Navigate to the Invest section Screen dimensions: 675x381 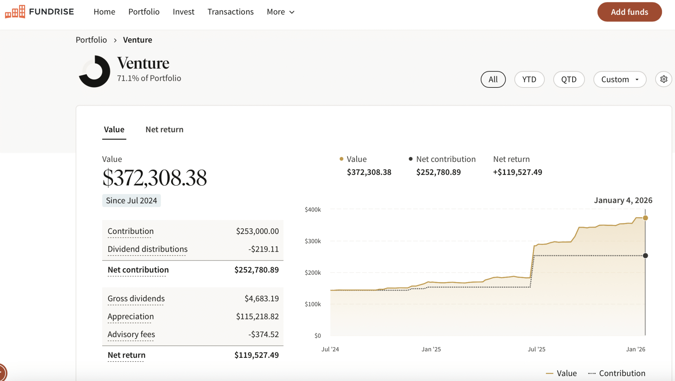click(x=184, y=12)
